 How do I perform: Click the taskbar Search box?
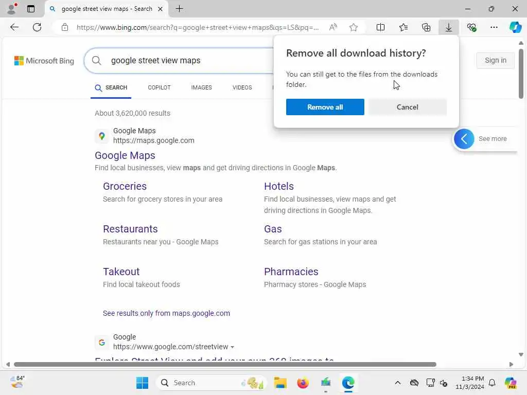(211, 383)
